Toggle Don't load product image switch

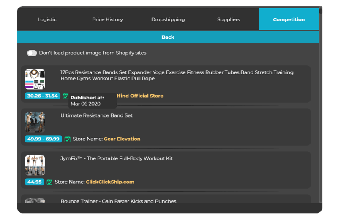(x=32, y=53)
